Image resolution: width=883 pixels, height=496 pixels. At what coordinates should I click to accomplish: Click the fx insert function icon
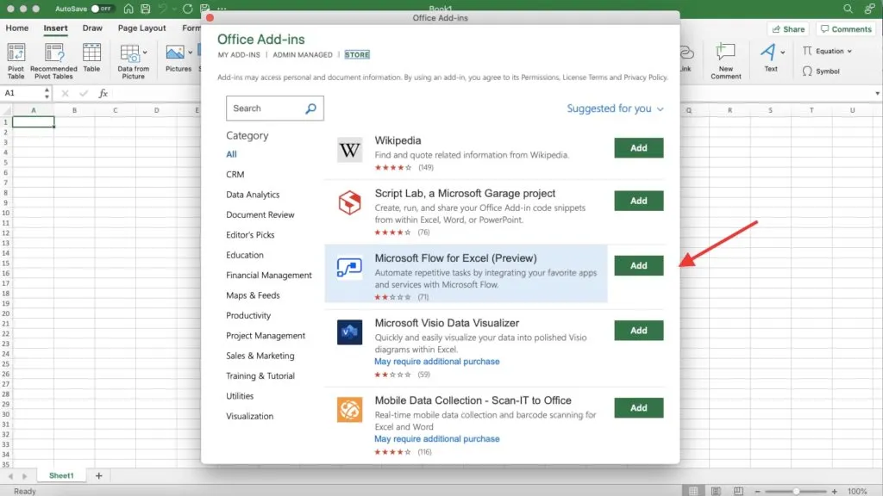click(103, 93)
